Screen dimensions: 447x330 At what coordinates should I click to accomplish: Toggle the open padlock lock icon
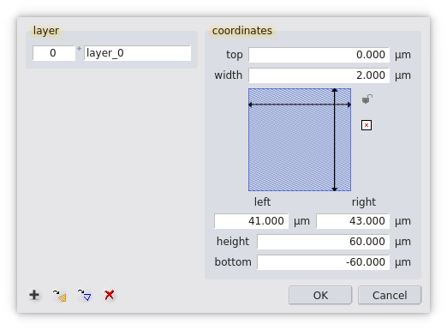point(367,99)
